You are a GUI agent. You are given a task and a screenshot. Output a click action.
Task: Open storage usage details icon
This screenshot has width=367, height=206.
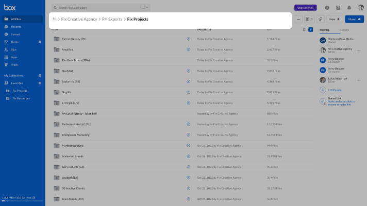point(34,198)
